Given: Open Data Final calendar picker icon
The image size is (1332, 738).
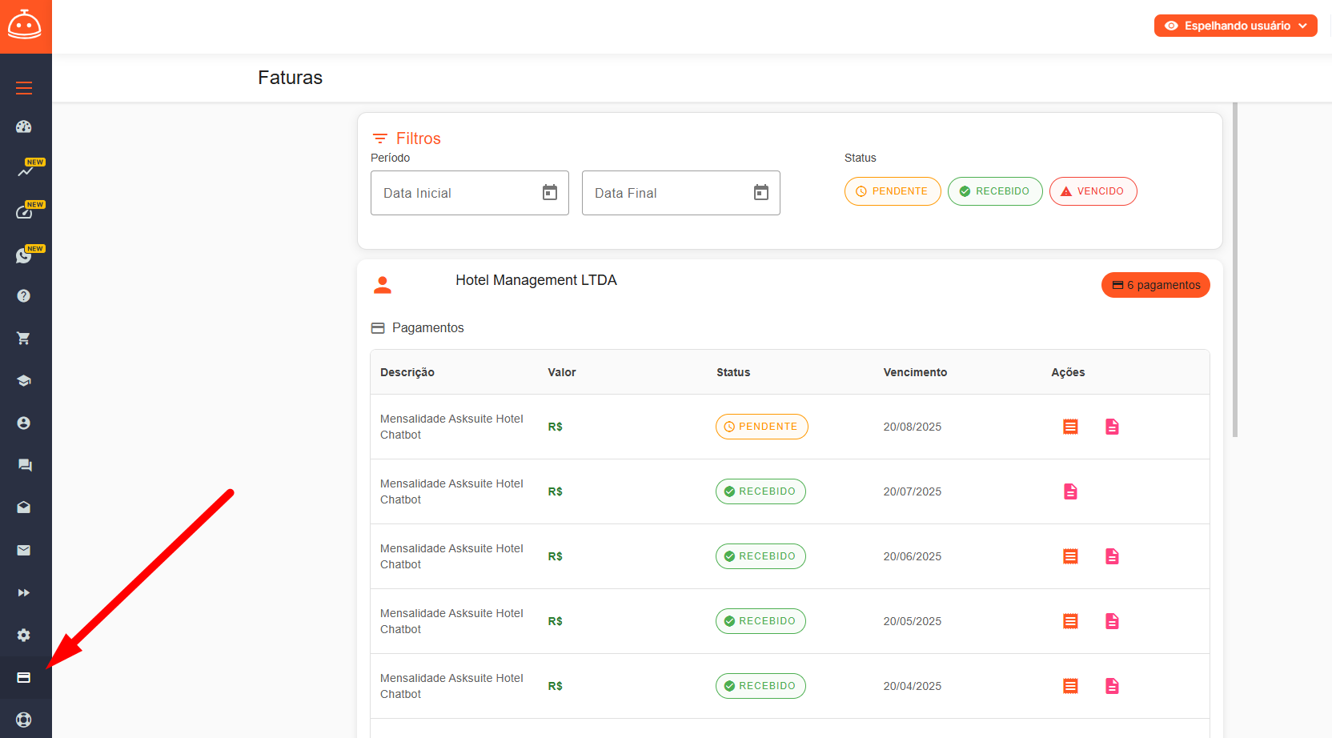Looking at the screenshot, I should click(x=761, y=192).
